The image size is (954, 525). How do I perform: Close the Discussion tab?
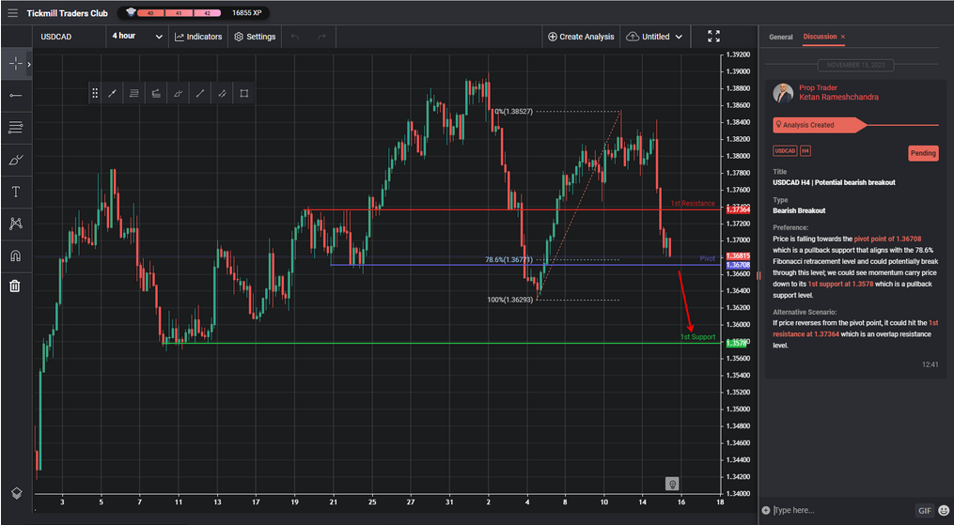click(x=843, y=37)
